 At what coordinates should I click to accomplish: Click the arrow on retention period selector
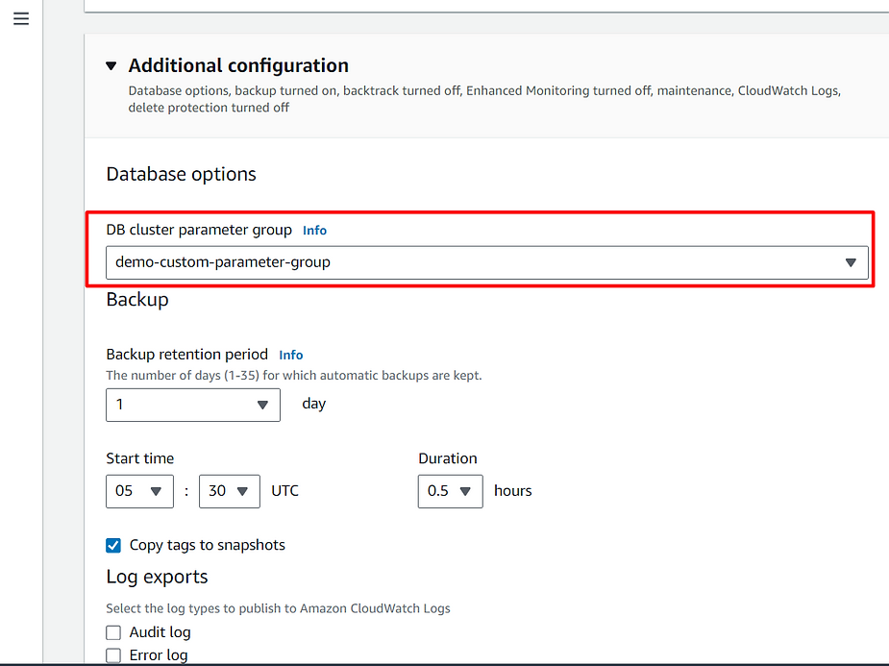[x=262, y=405]
